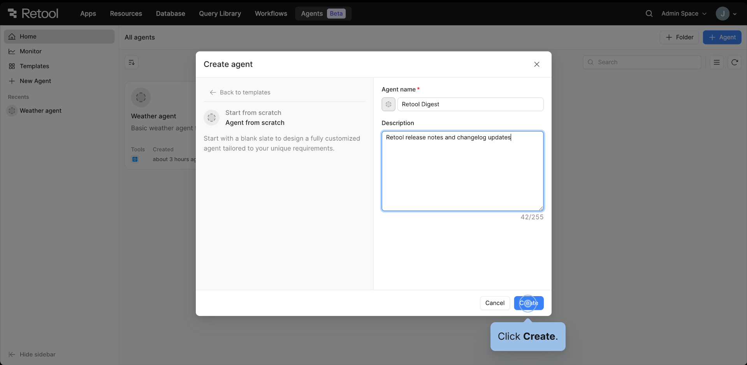Focus the agents Search box
The height and width of the screenshot is (365, 747).
(x=642, y=62)
